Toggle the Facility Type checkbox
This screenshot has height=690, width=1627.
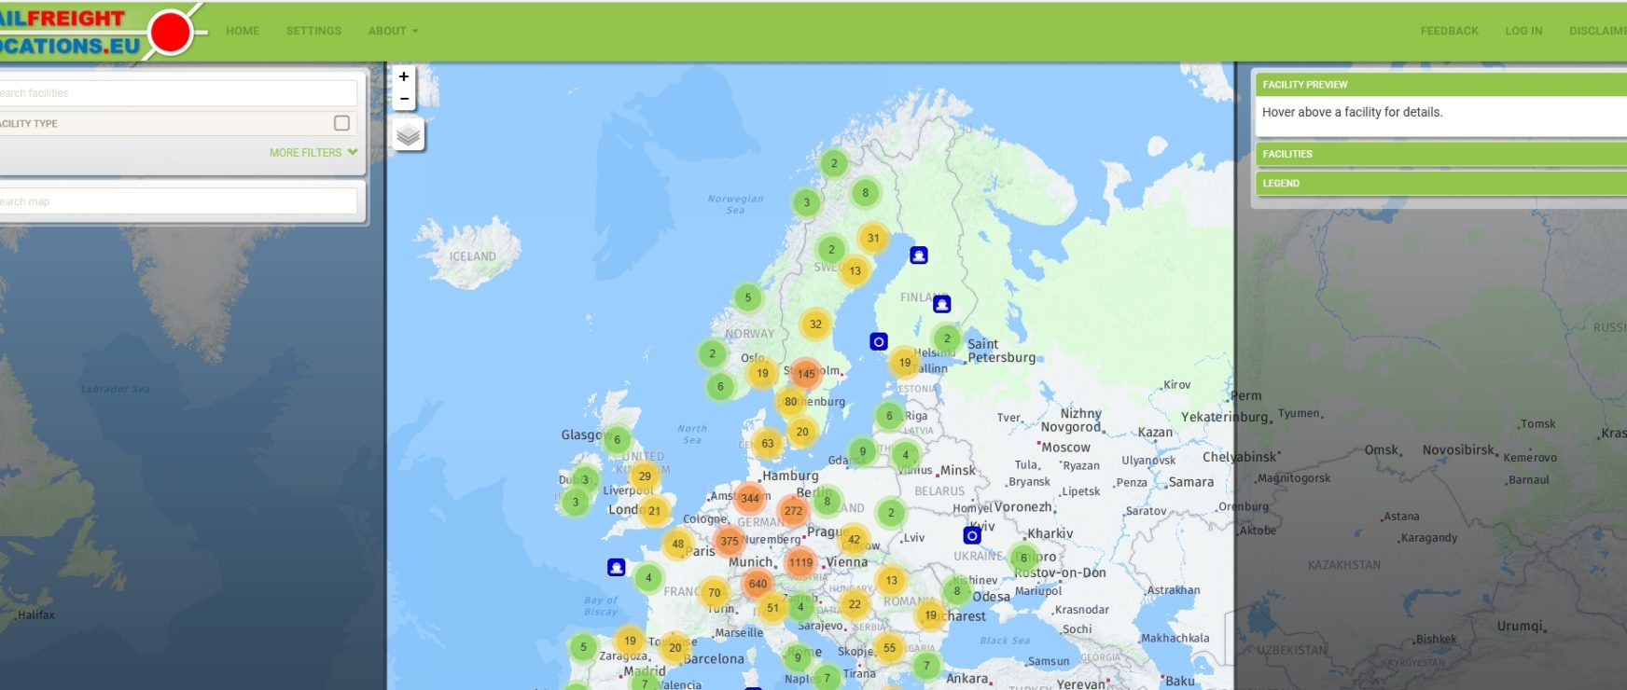tap(341, 123)
